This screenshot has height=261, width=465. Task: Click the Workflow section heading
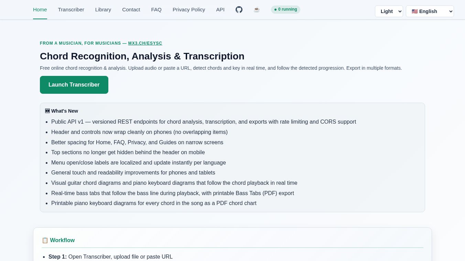pyautogui.click(x=62, y=240)
